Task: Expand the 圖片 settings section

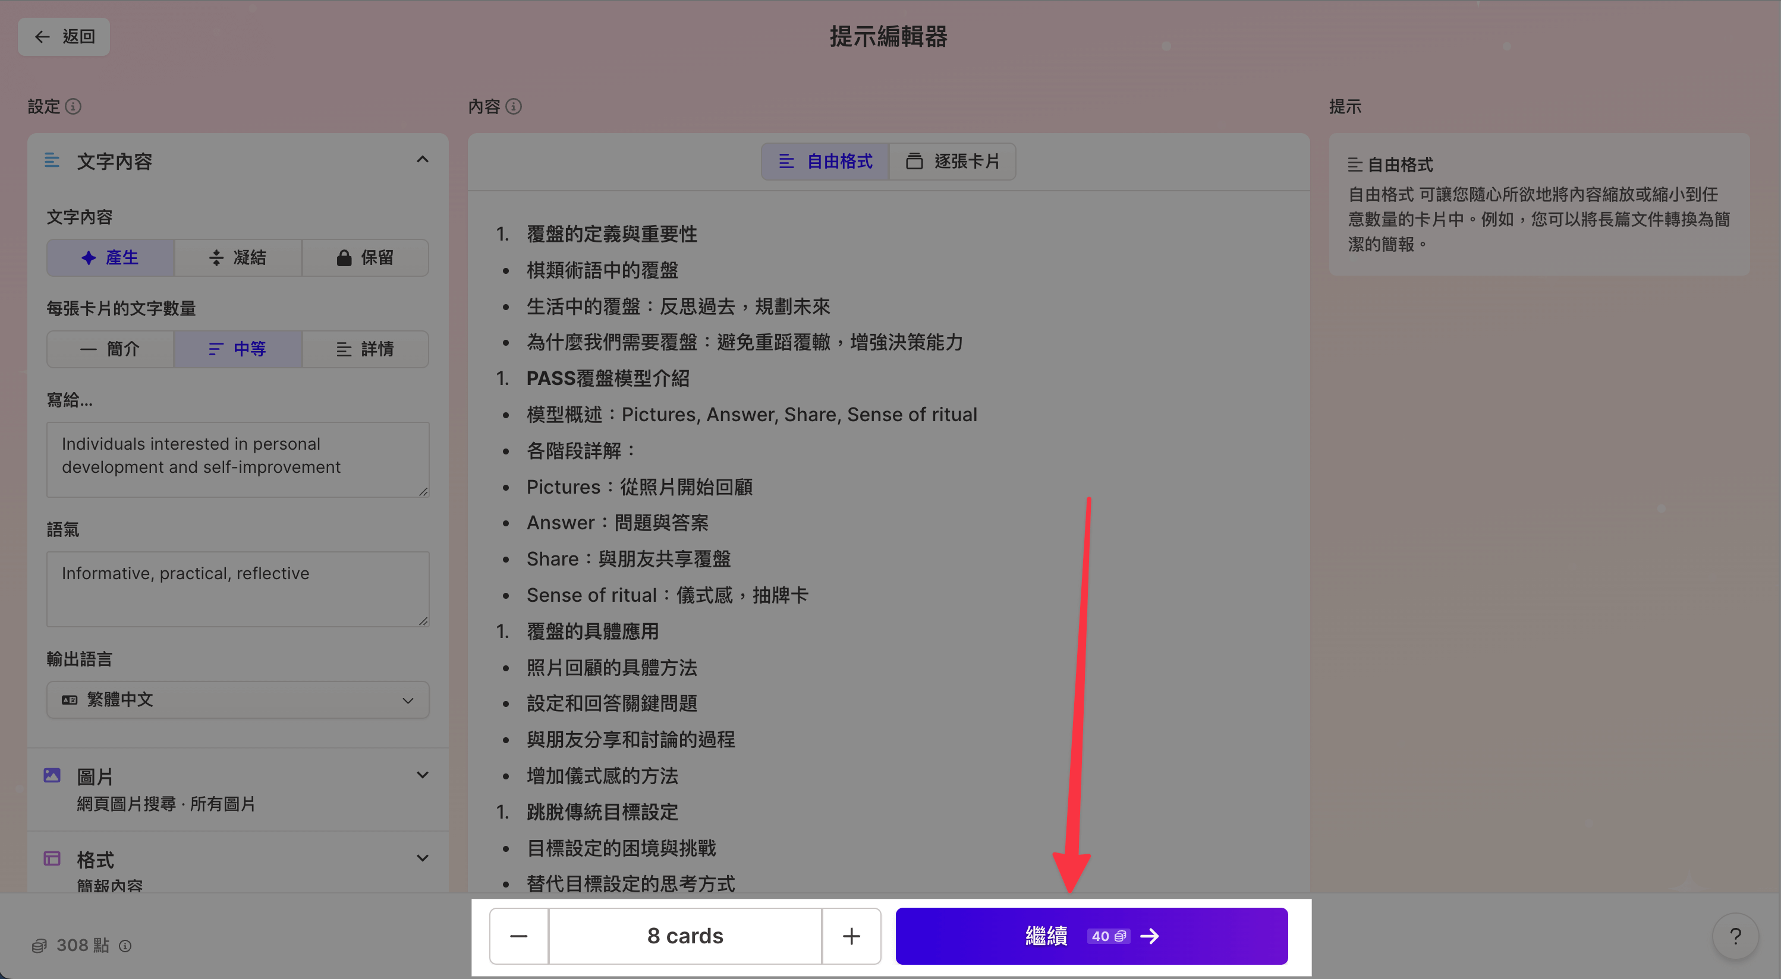Action: point(423,775)
